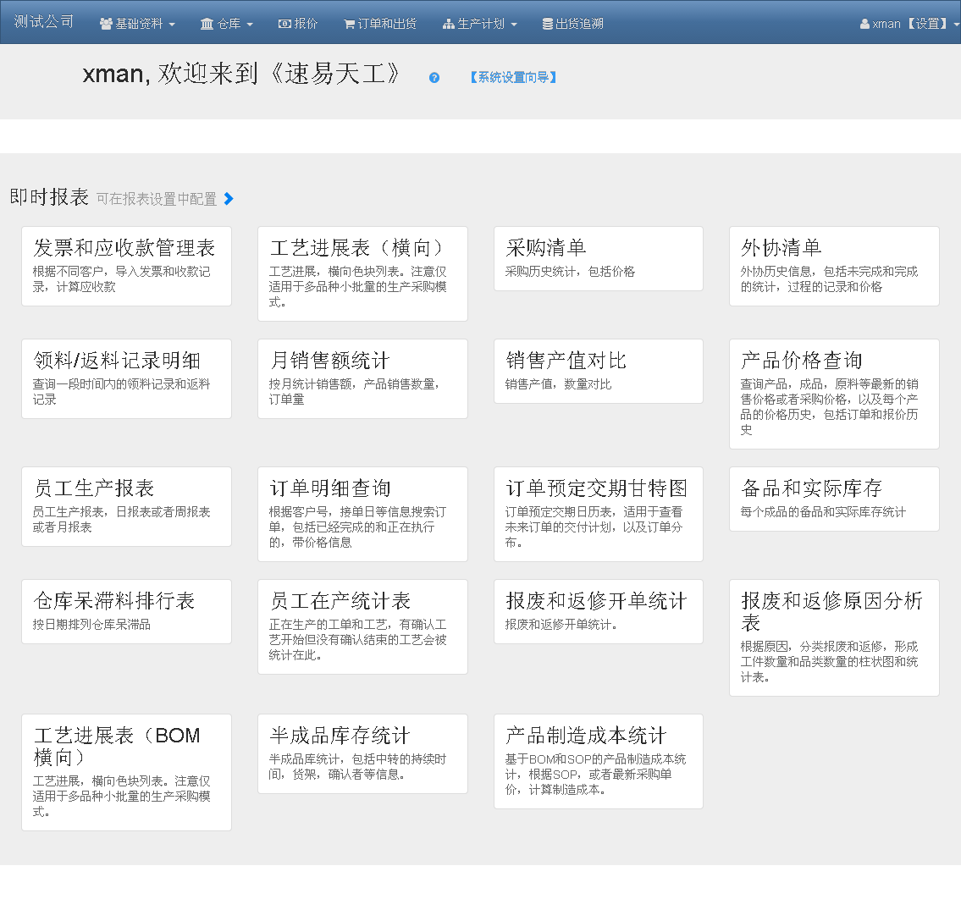This screenshot has width=961, height=899.
Task: Open 报价 quotation page in navbar
Action: pos(298,24)
